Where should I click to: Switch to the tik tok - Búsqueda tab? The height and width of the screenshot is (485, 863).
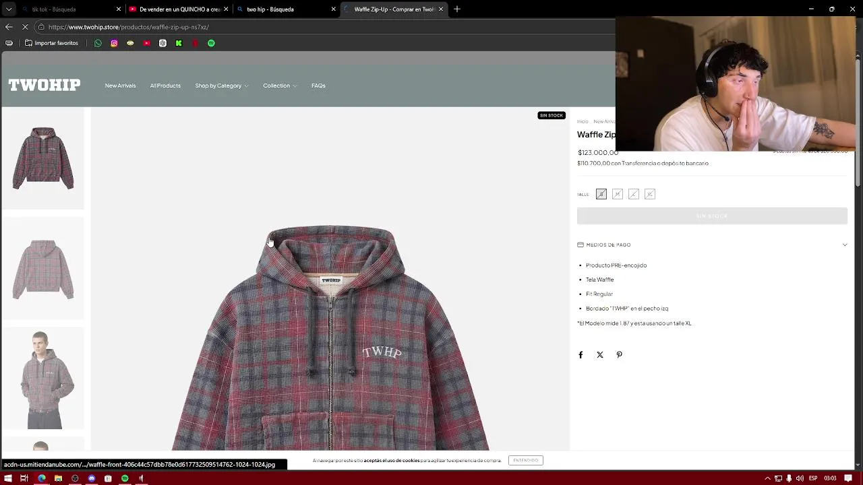(x=71, y=9)
